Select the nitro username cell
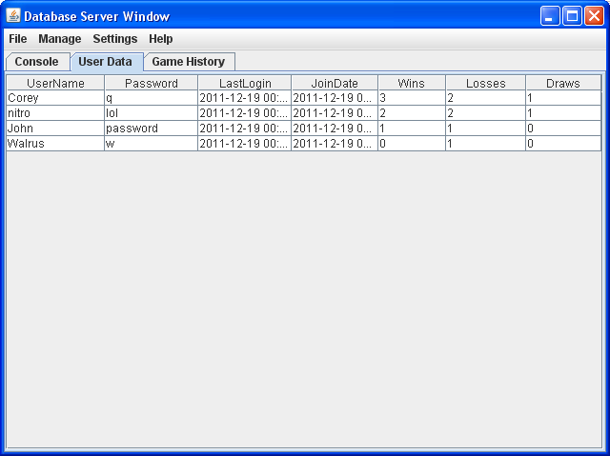The width and height of the screenshot is (610, 456). pyautogui.click(x=55, y=113)
